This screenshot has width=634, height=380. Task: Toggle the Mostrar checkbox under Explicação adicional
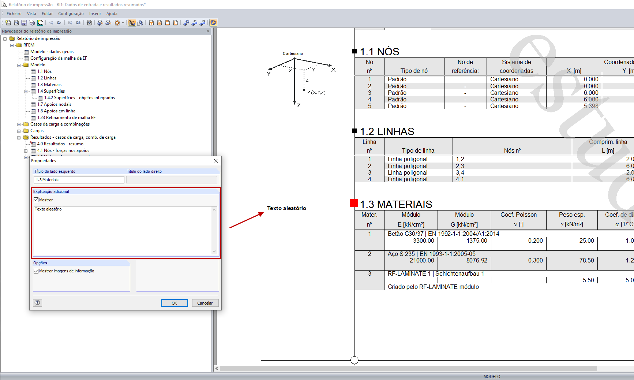pyautogui.click(x=36, y=200)
